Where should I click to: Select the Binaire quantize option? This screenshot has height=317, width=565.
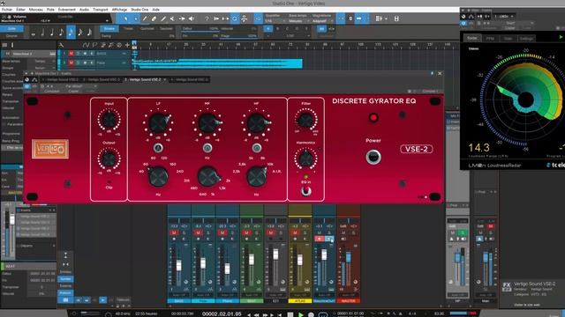coord(109,28)
